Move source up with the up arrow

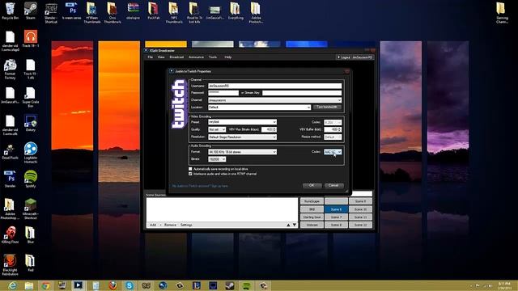pyautogui.click(x=288, y=225)
